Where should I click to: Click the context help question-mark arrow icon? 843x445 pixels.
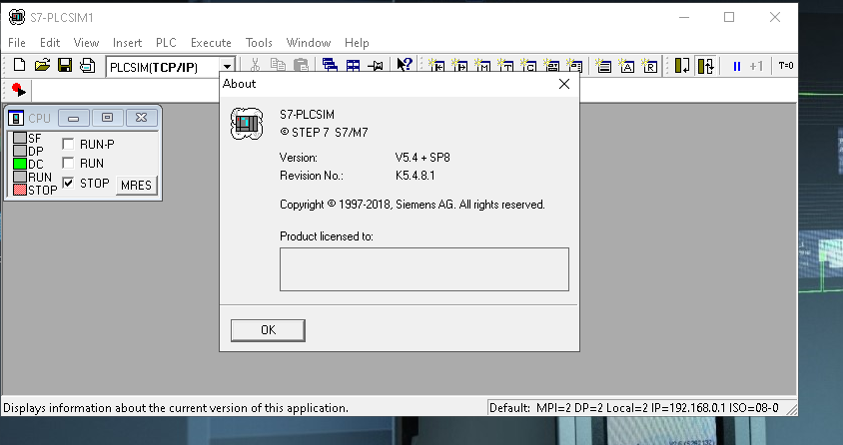click(404, 66)
